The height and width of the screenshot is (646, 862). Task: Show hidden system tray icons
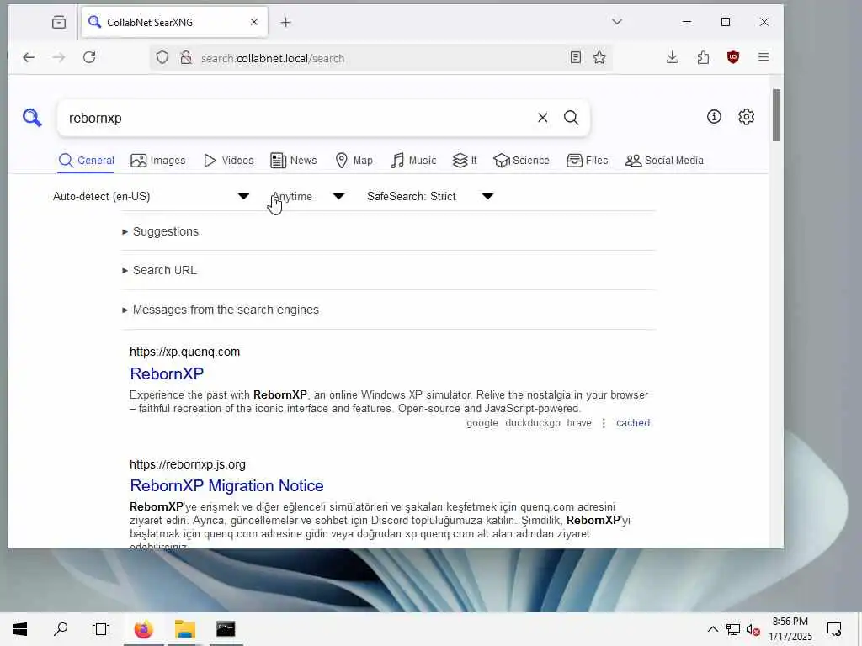(712, 629)
